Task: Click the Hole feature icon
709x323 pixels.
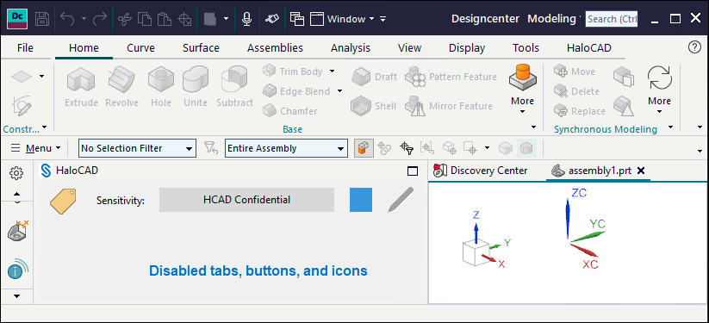Action: point(161,80)
